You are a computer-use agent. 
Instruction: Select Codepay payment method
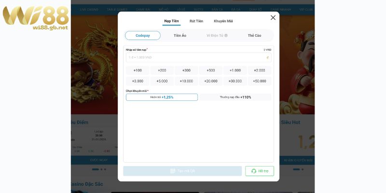click(x=143, y=35)
